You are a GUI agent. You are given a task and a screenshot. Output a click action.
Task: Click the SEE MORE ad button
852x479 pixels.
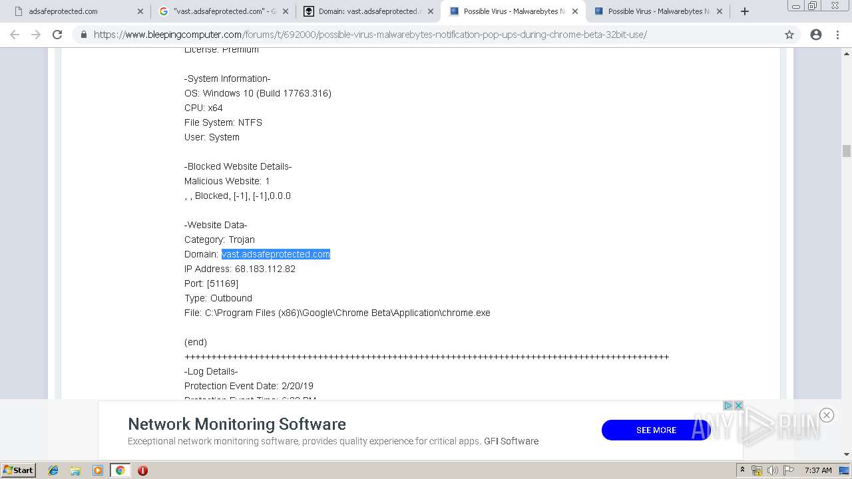click(656, 430)
